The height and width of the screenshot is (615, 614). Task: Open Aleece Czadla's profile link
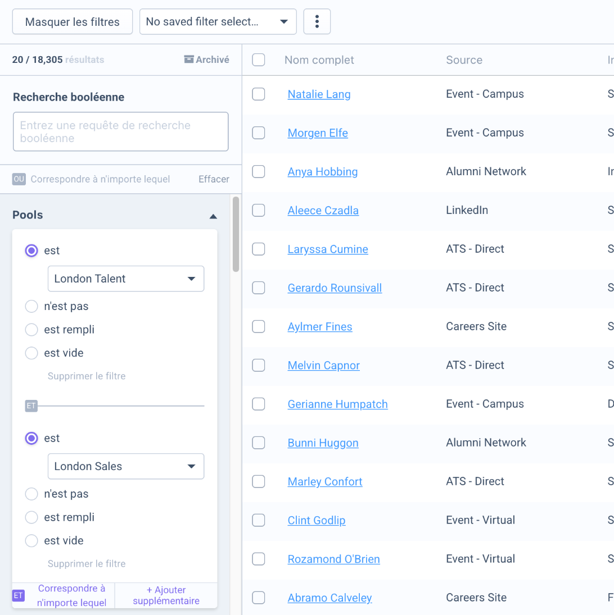coord(323,211)
